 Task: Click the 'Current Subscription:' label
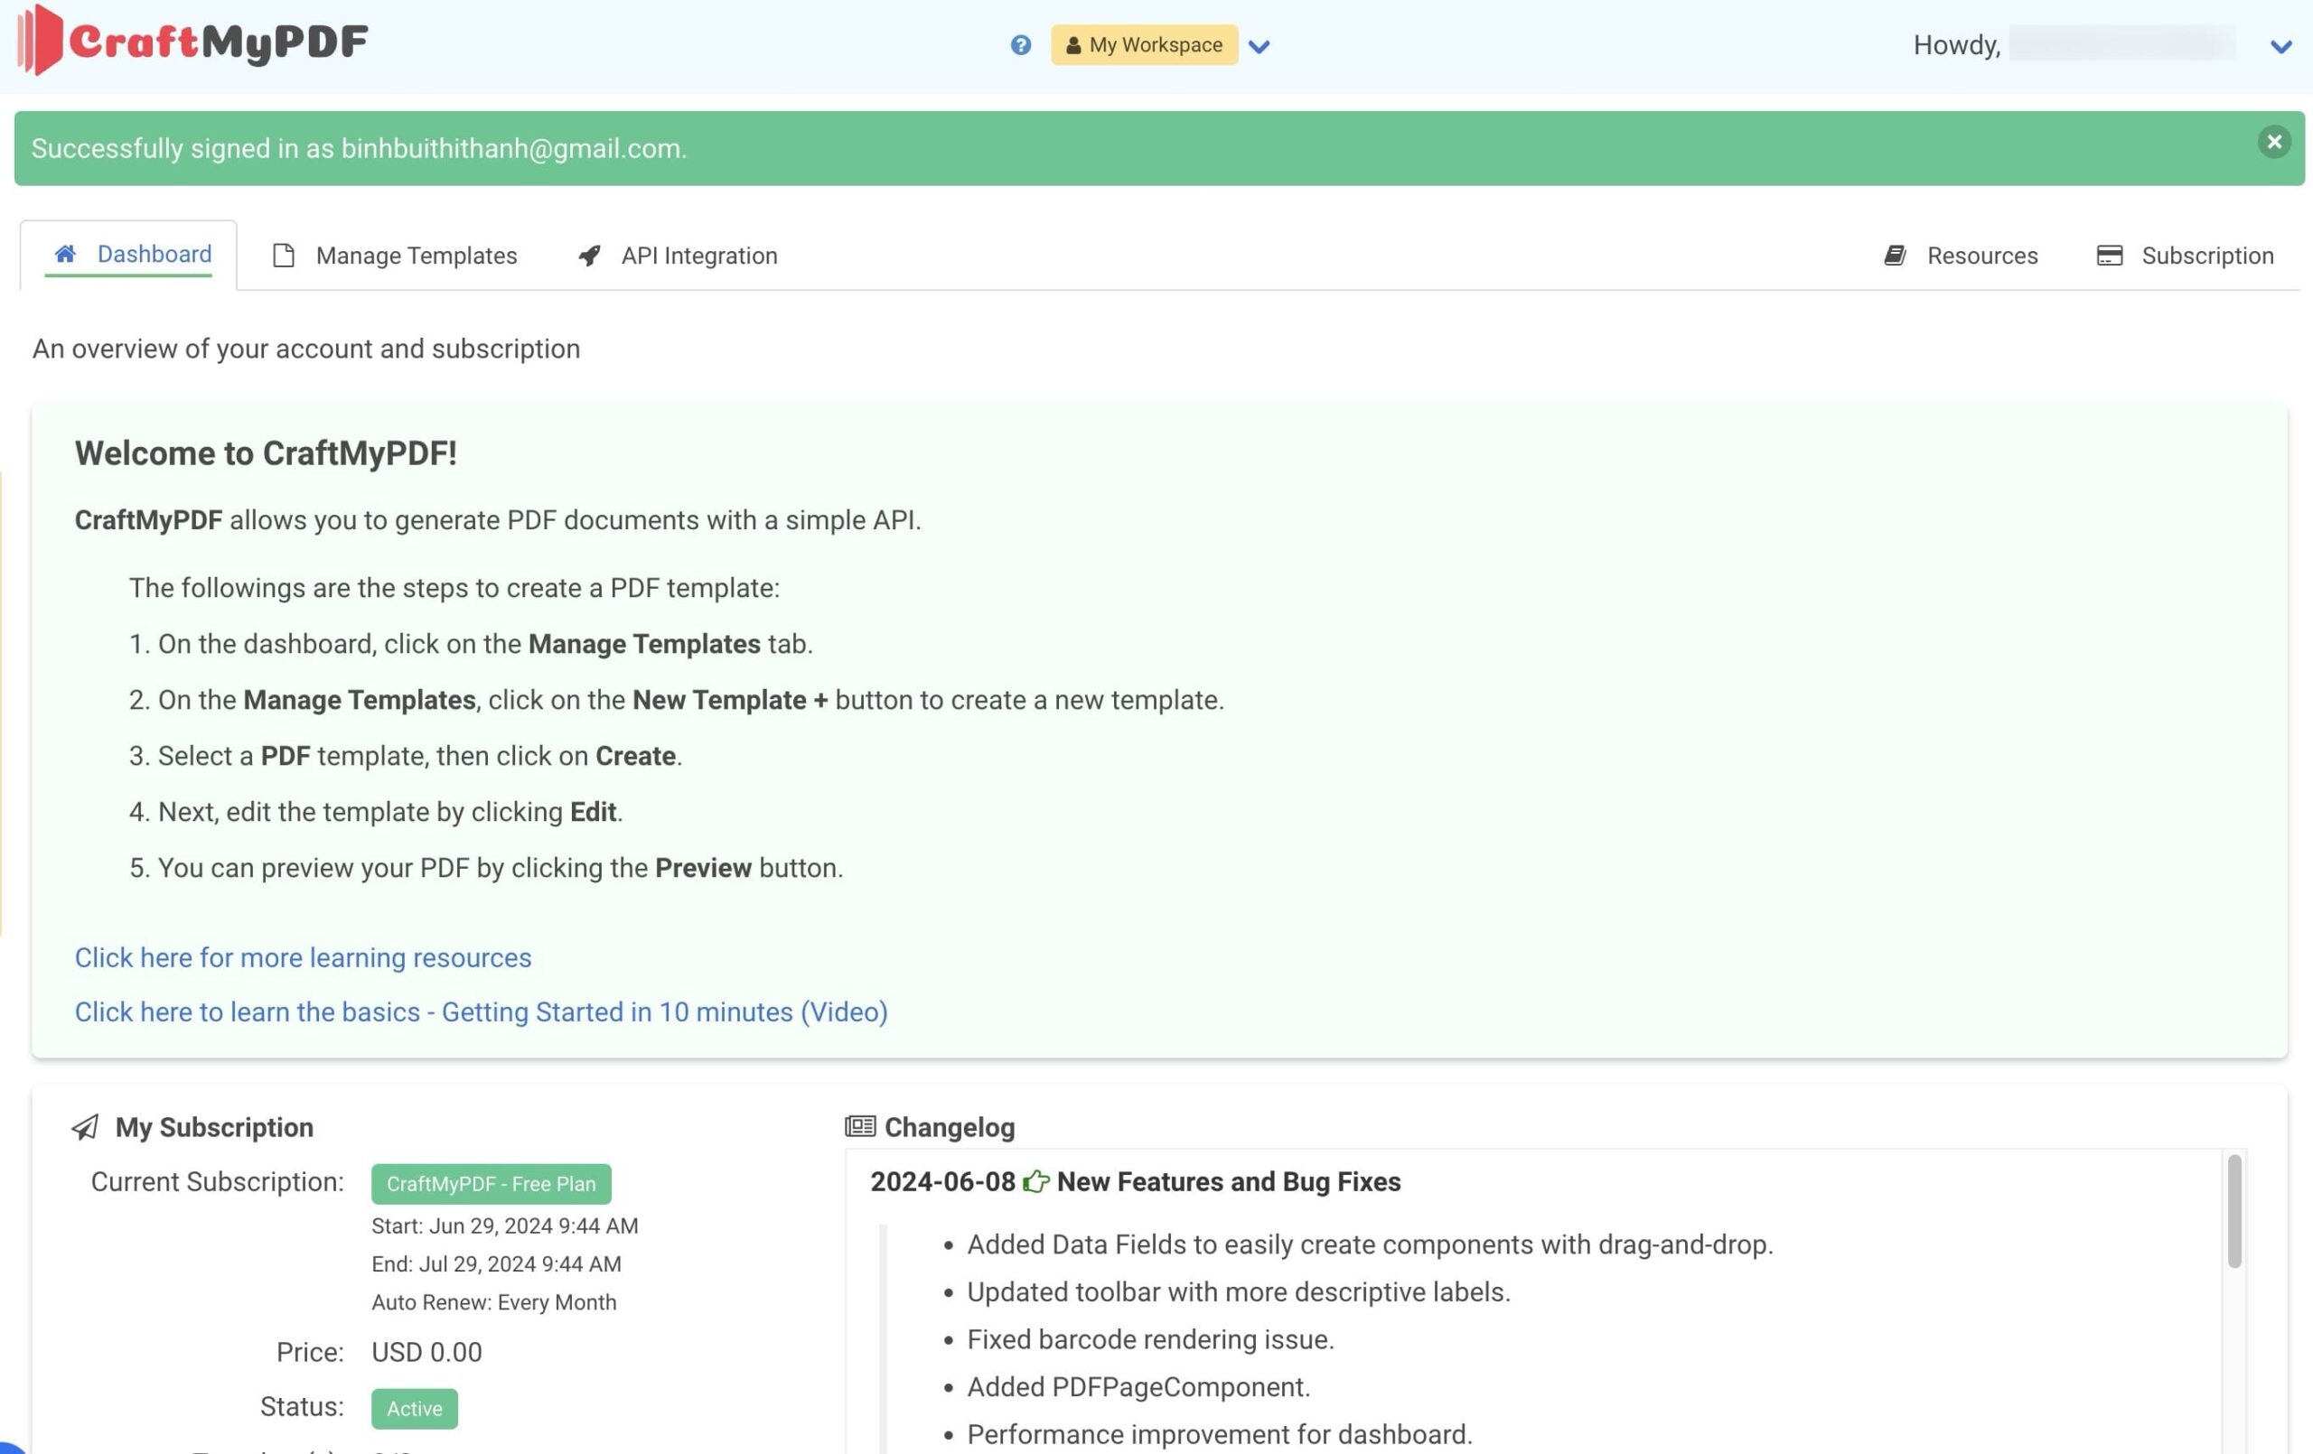click(217, 1181)
